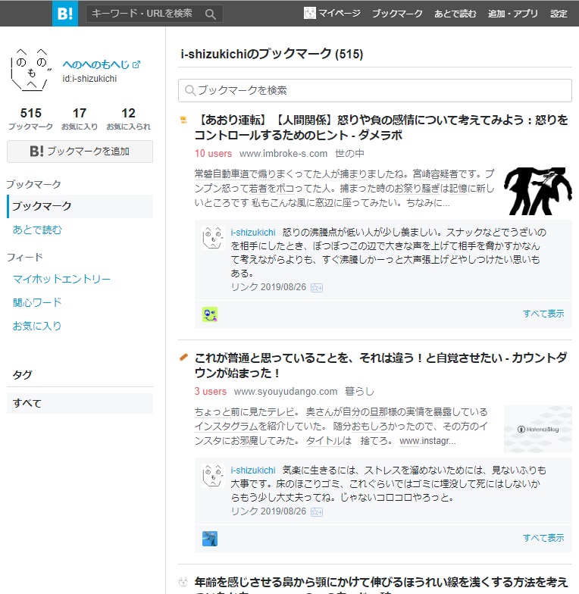Screen dimensions: 579x594
Task: Click the Hatena B! logo in header
Action: click(x=65, y=14)
